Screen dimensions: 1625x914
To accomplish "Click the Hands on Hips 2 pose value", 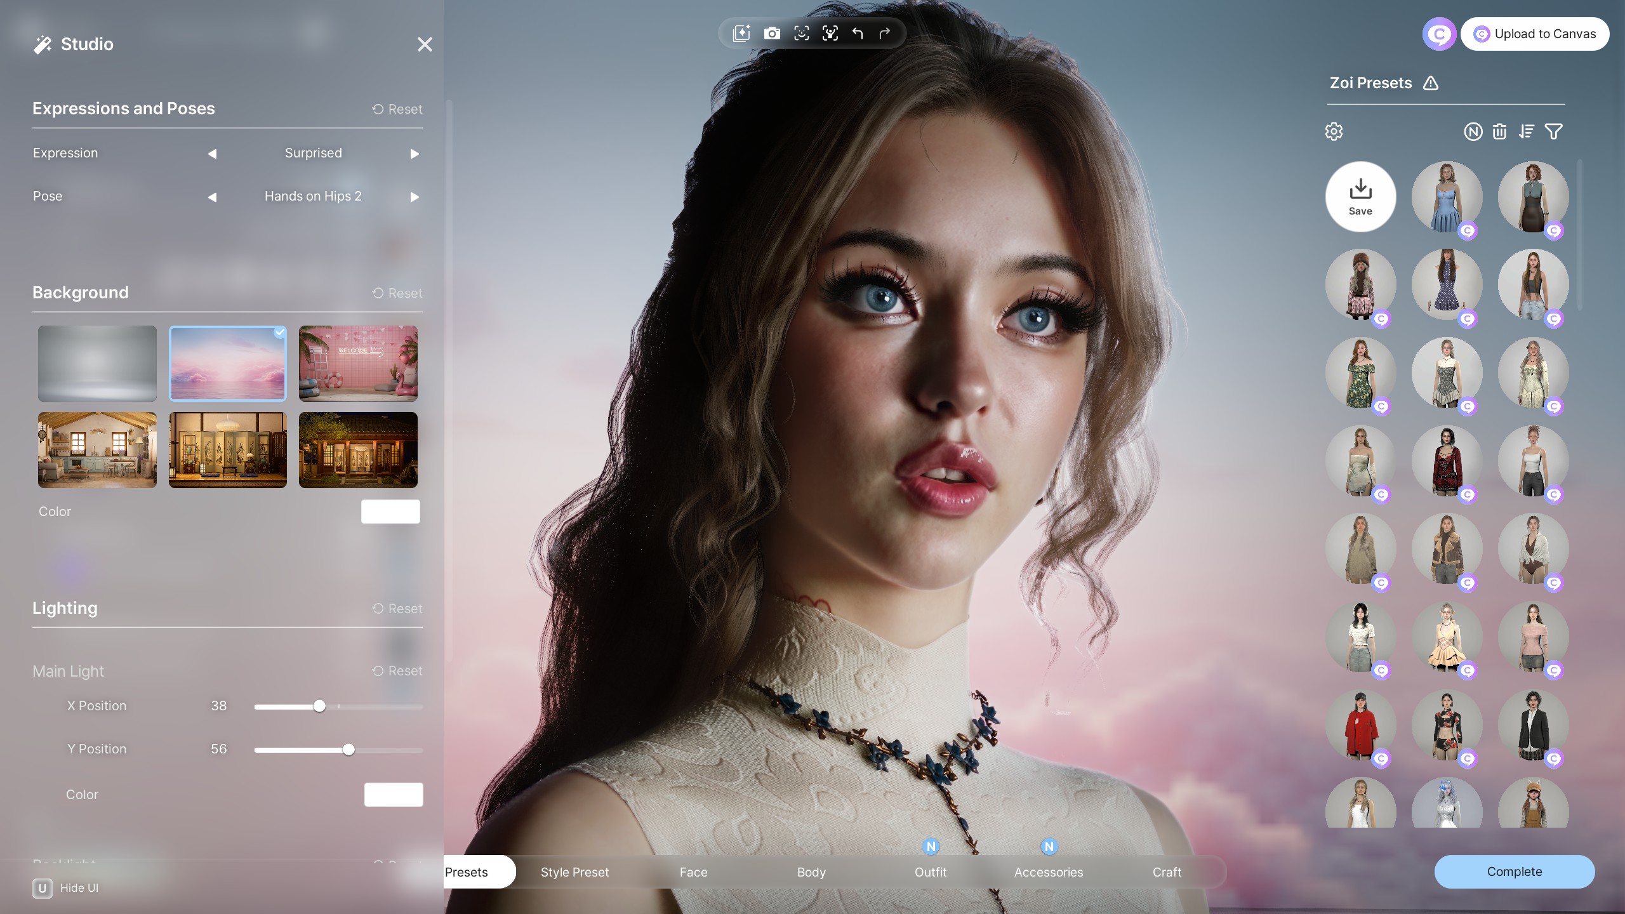I will pos(313,197).
